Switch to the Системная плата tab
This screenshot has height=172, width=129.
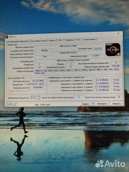click(39, 41)
